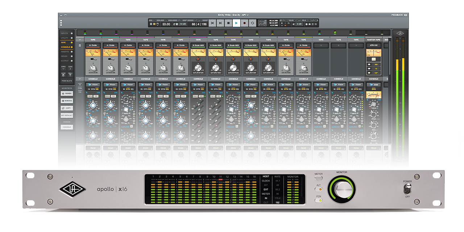Select the COPY modifier tool
Image resolution: width=464 pixels, height=232 pixels.
pyautogui.click(x=66, y=108)
